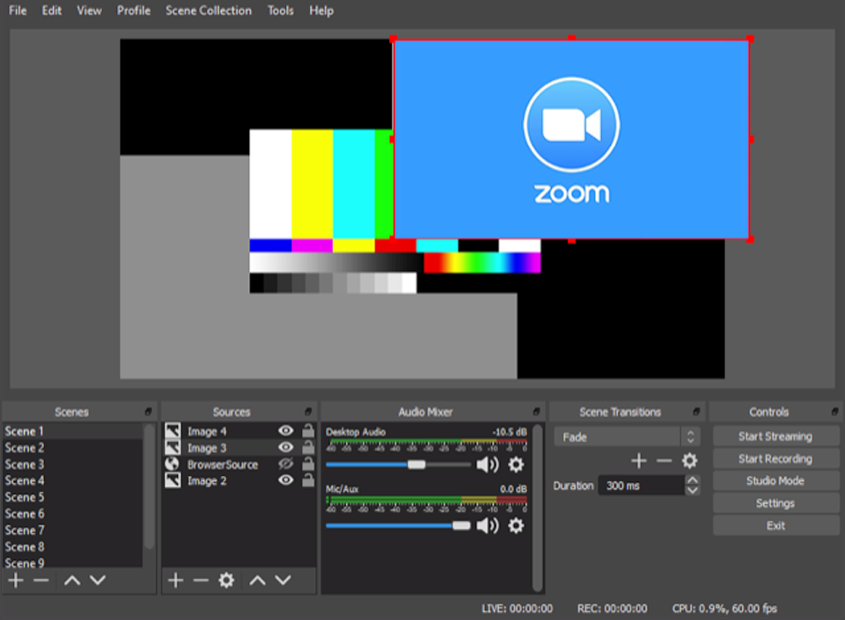Move scene up in Scenes panel
The width and height of the screenshot is (845, 620).
coord(71,580)
